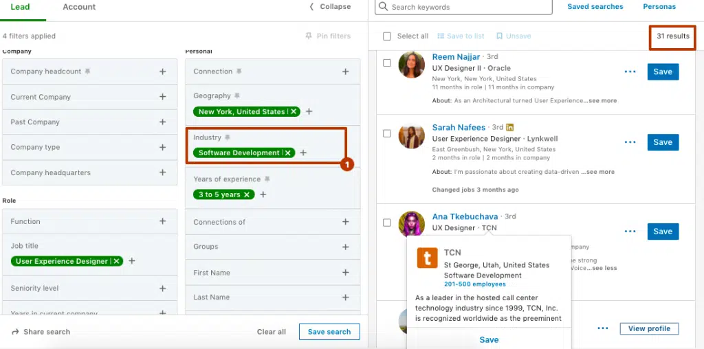
Task: Remove the User Experience Designer job title filter
Action: point(117,262)
